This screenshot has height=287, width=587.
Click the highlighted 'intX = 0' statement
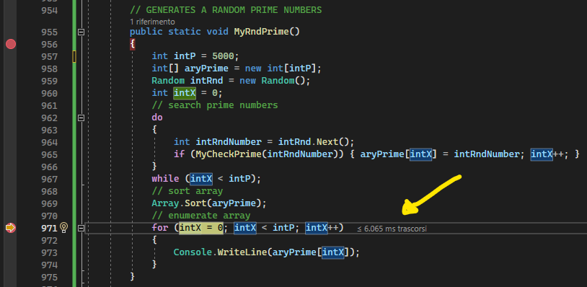tap(201, 227)
